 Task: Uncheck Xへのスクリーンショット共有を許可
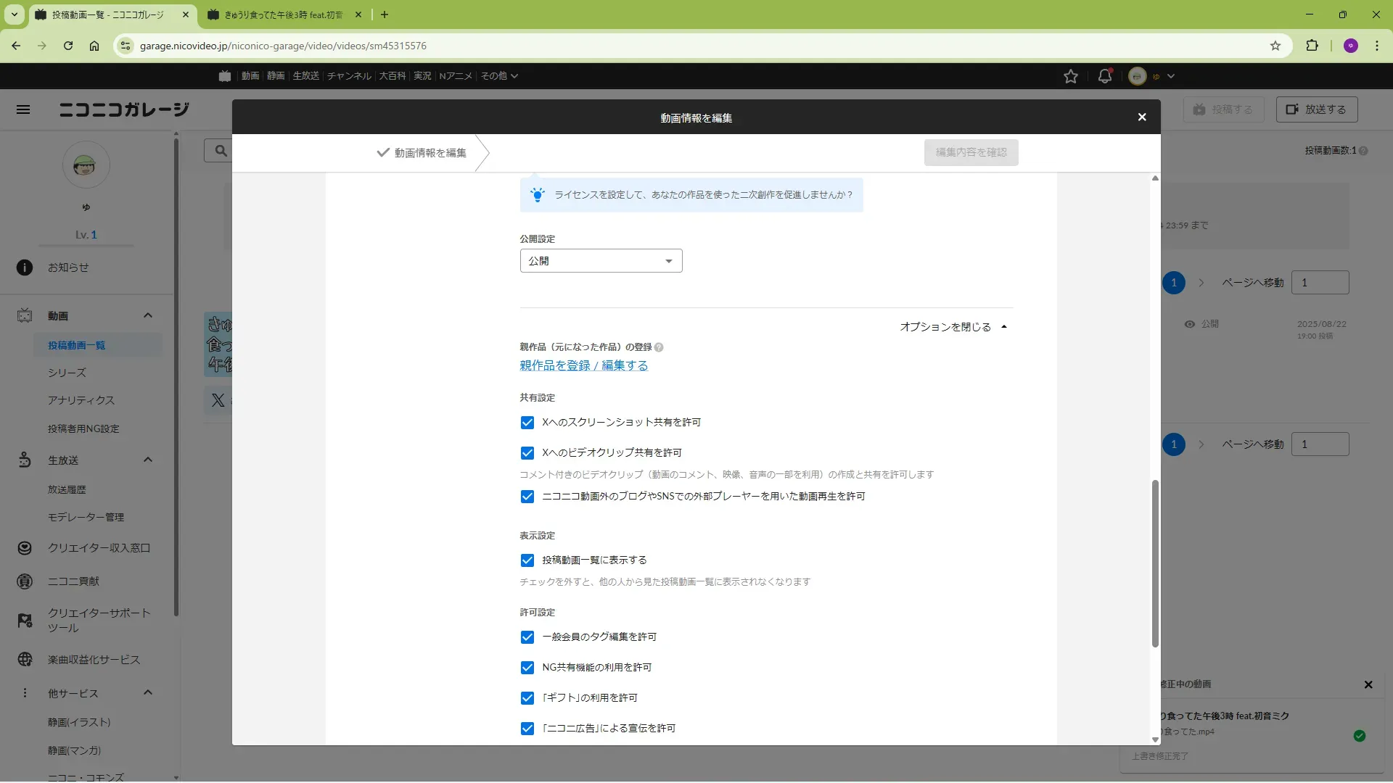point(527,423)
